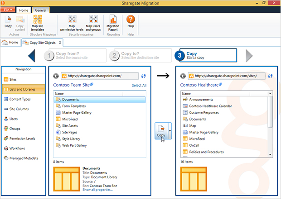Select Announcements in destination list

(224, 99)
